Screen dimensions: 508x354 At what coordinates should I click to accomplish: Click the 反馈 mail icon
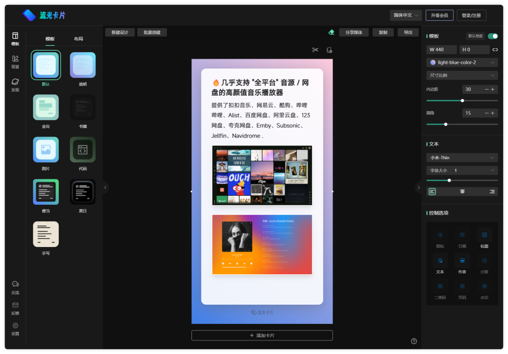coord(15,308)
